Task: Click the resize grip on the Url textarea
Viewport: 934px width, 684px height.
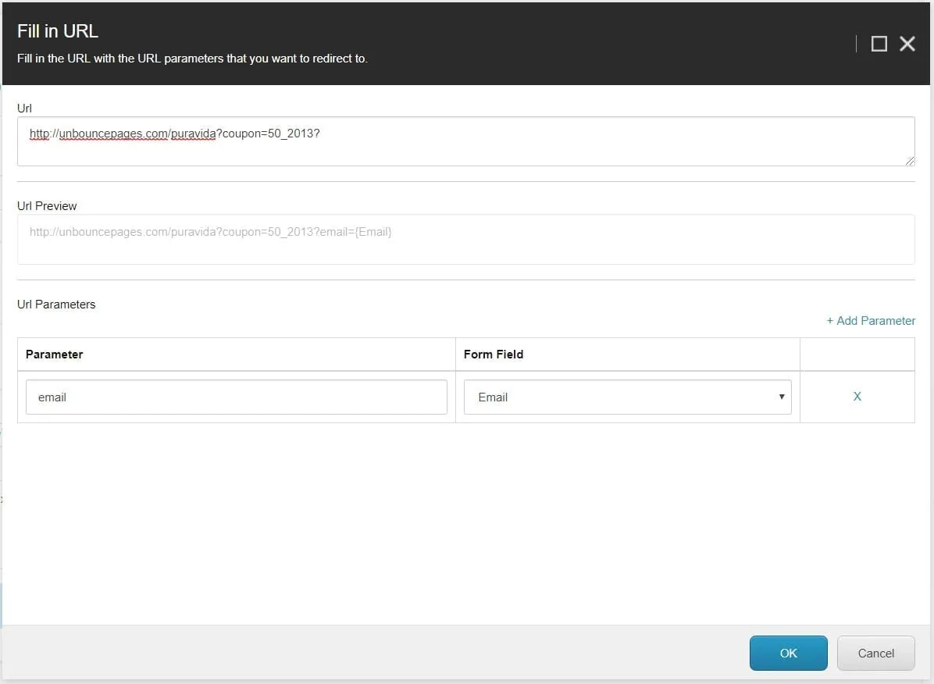Action: (x=911, y=161)
